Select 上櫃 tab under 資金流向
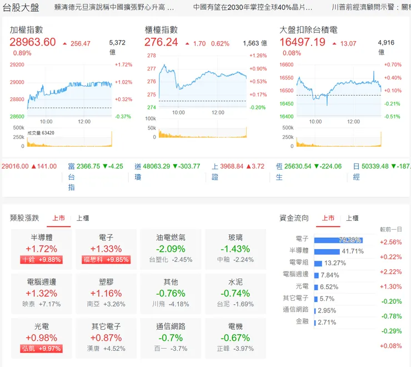411x367 pixels. (x=352, y=218)
